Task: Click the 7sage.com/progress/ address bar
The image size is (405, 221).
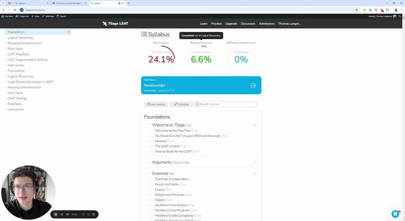Action: coord(188,10)
